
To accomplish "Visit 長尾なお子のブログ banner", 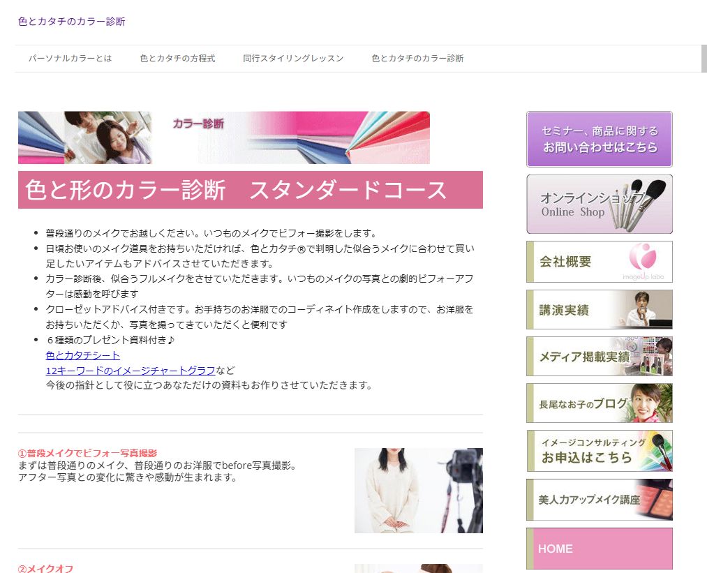I will 599,403.
